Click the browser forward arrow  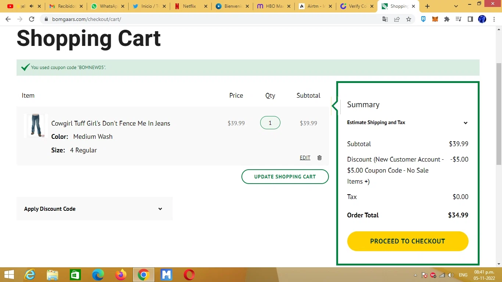20,19
